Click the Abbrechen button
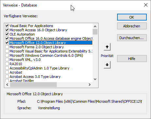The width and height of the screenshot is (151, 119). coord(132,26)
